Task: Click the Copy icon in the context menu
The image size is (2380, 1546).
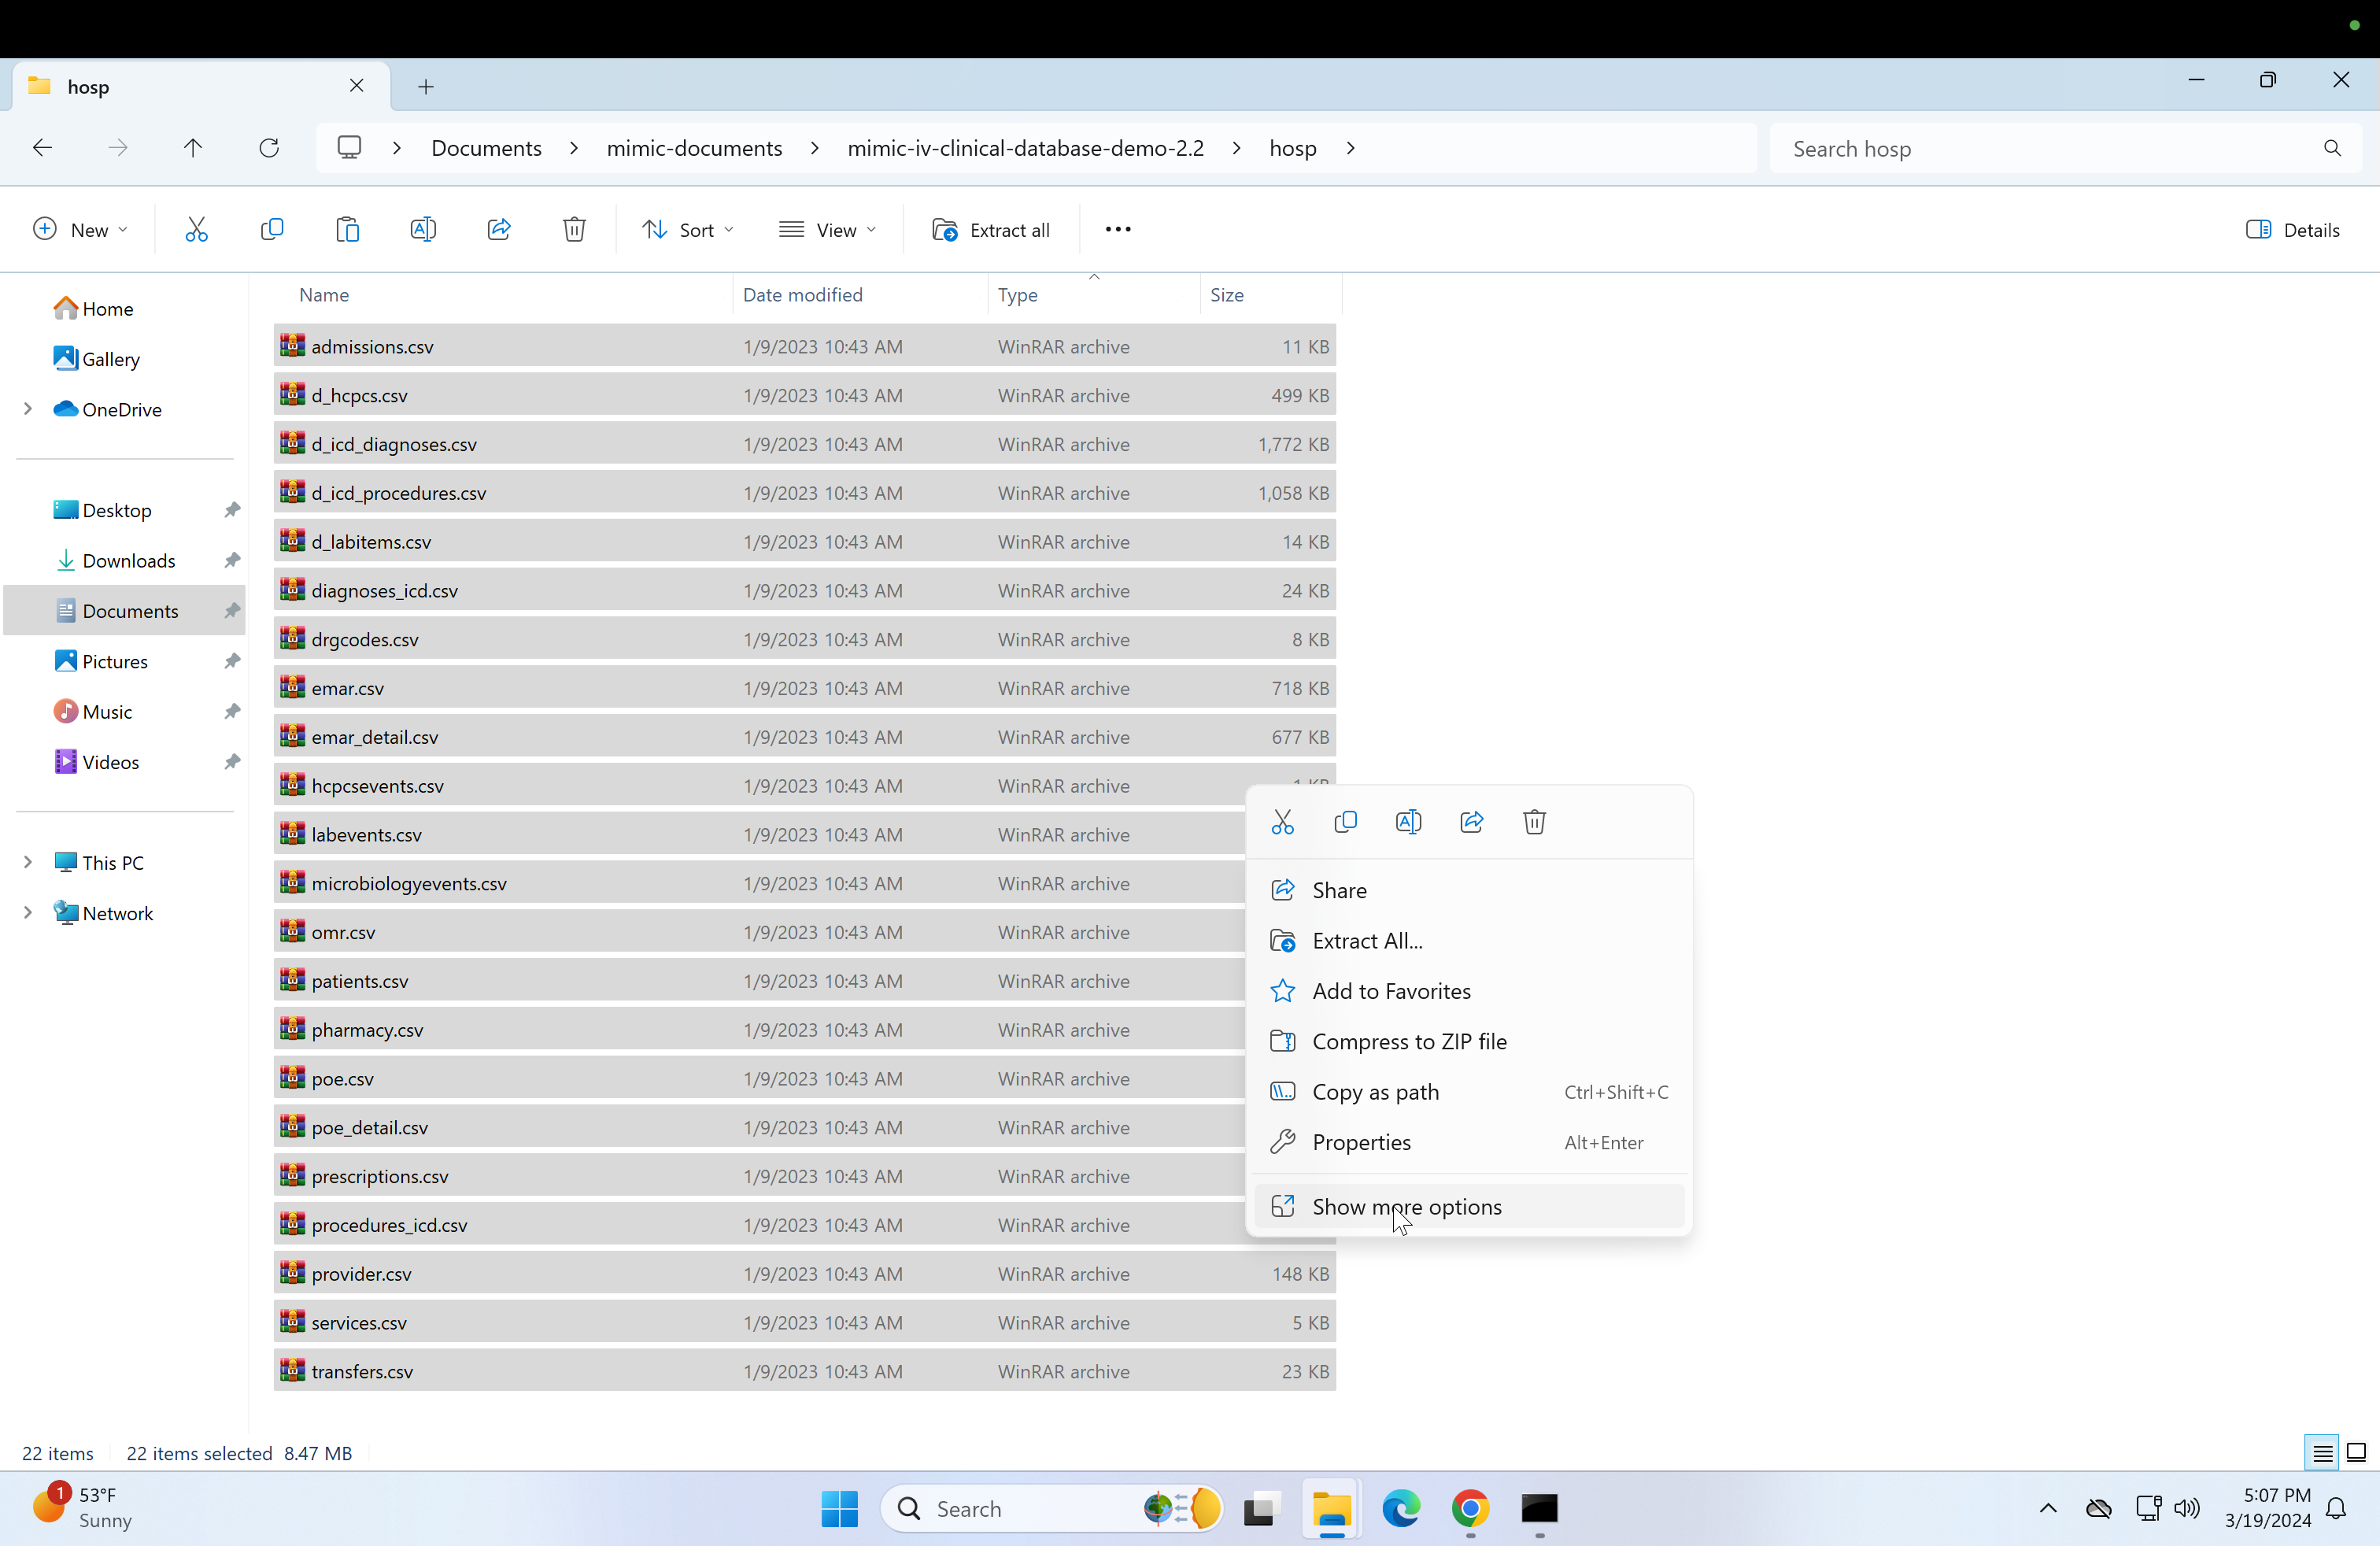Action: click(x=1345, y=822)
